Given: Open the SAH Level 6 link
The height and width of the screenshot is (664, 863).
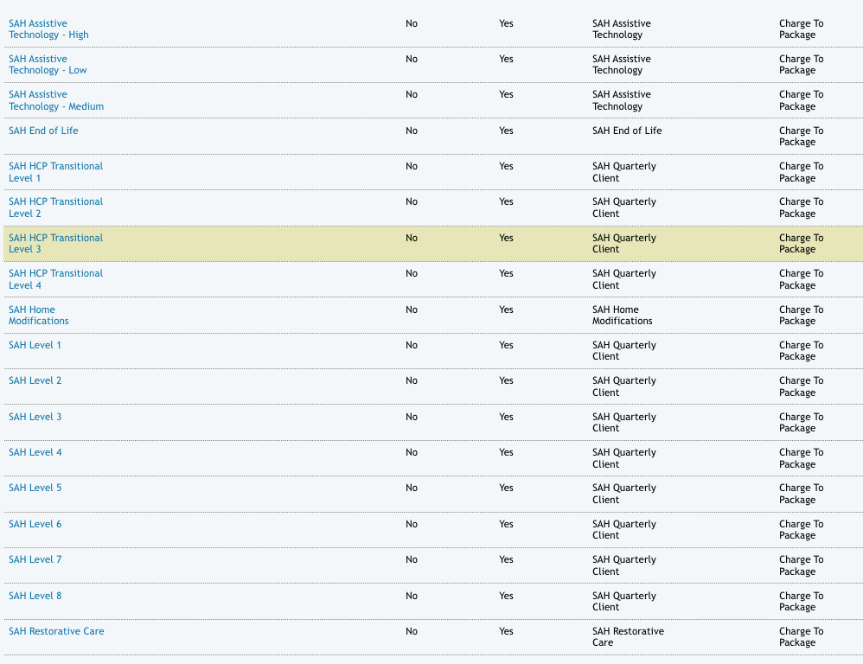Looking at the screenshot, I should click(35, 524).
